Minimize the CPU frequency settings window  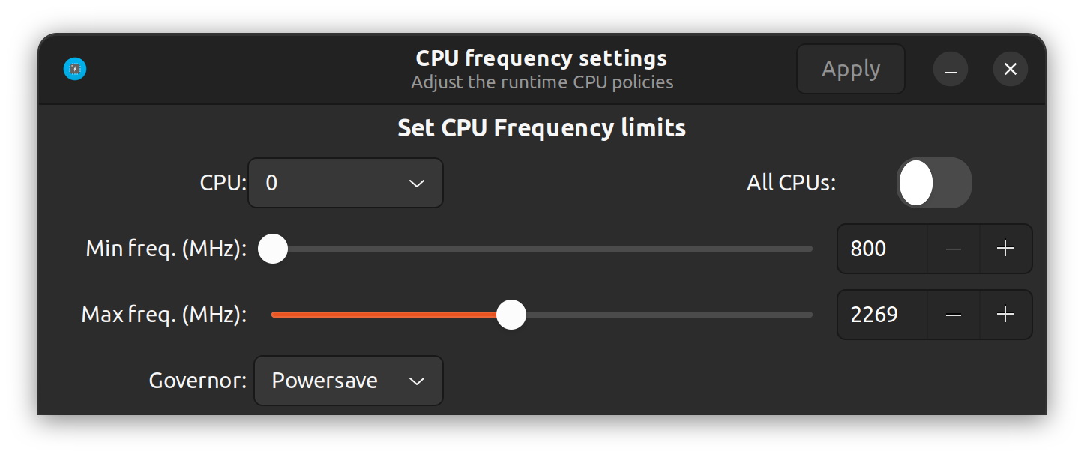(x=951, y=70)
